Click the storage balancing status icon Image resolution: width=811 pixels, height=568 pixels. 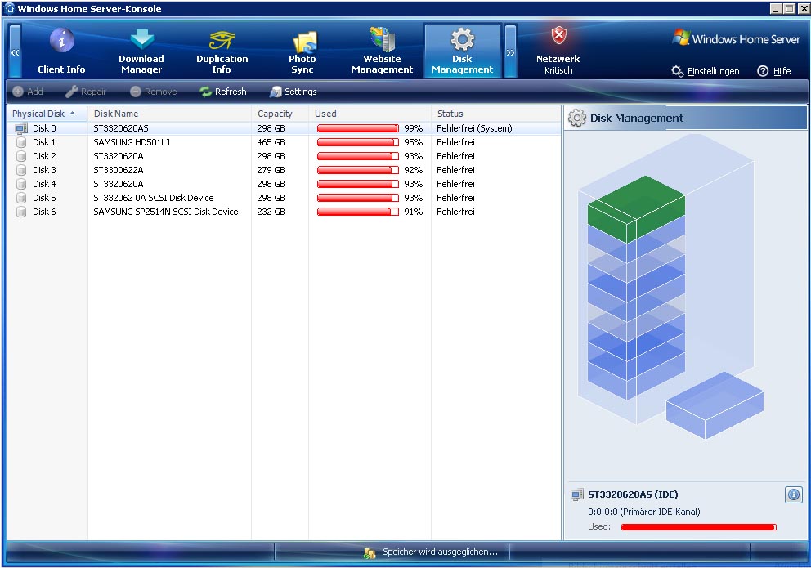(x=370, y=553)
